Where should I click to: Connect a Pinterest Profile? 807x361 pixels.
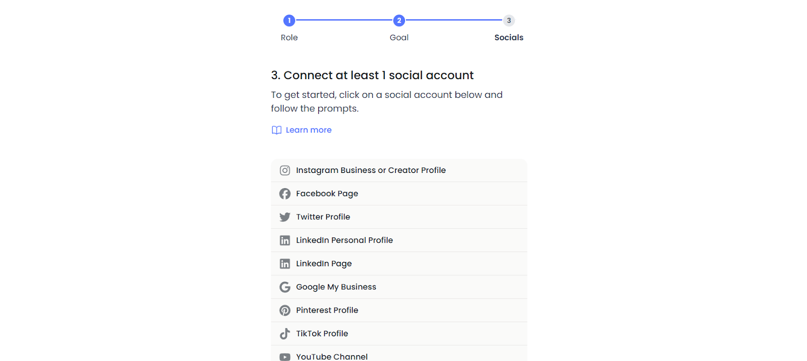pyautogui.click(x=399, y=310)
